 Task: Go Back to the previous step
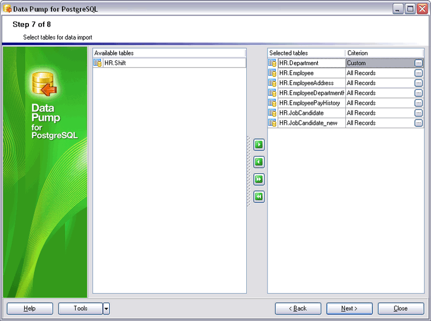(x=298, y=309)
